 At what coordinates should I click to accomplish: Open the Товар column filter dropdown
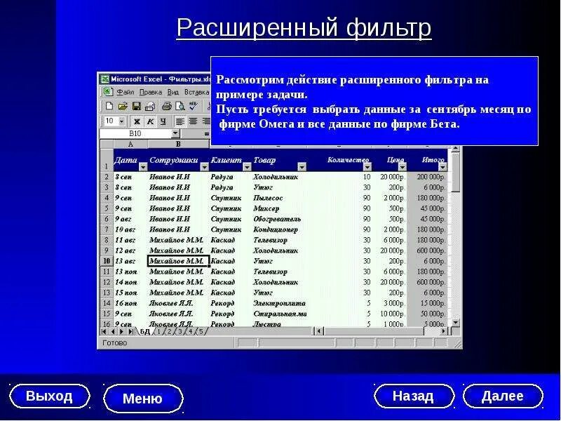tap(302, 167)
